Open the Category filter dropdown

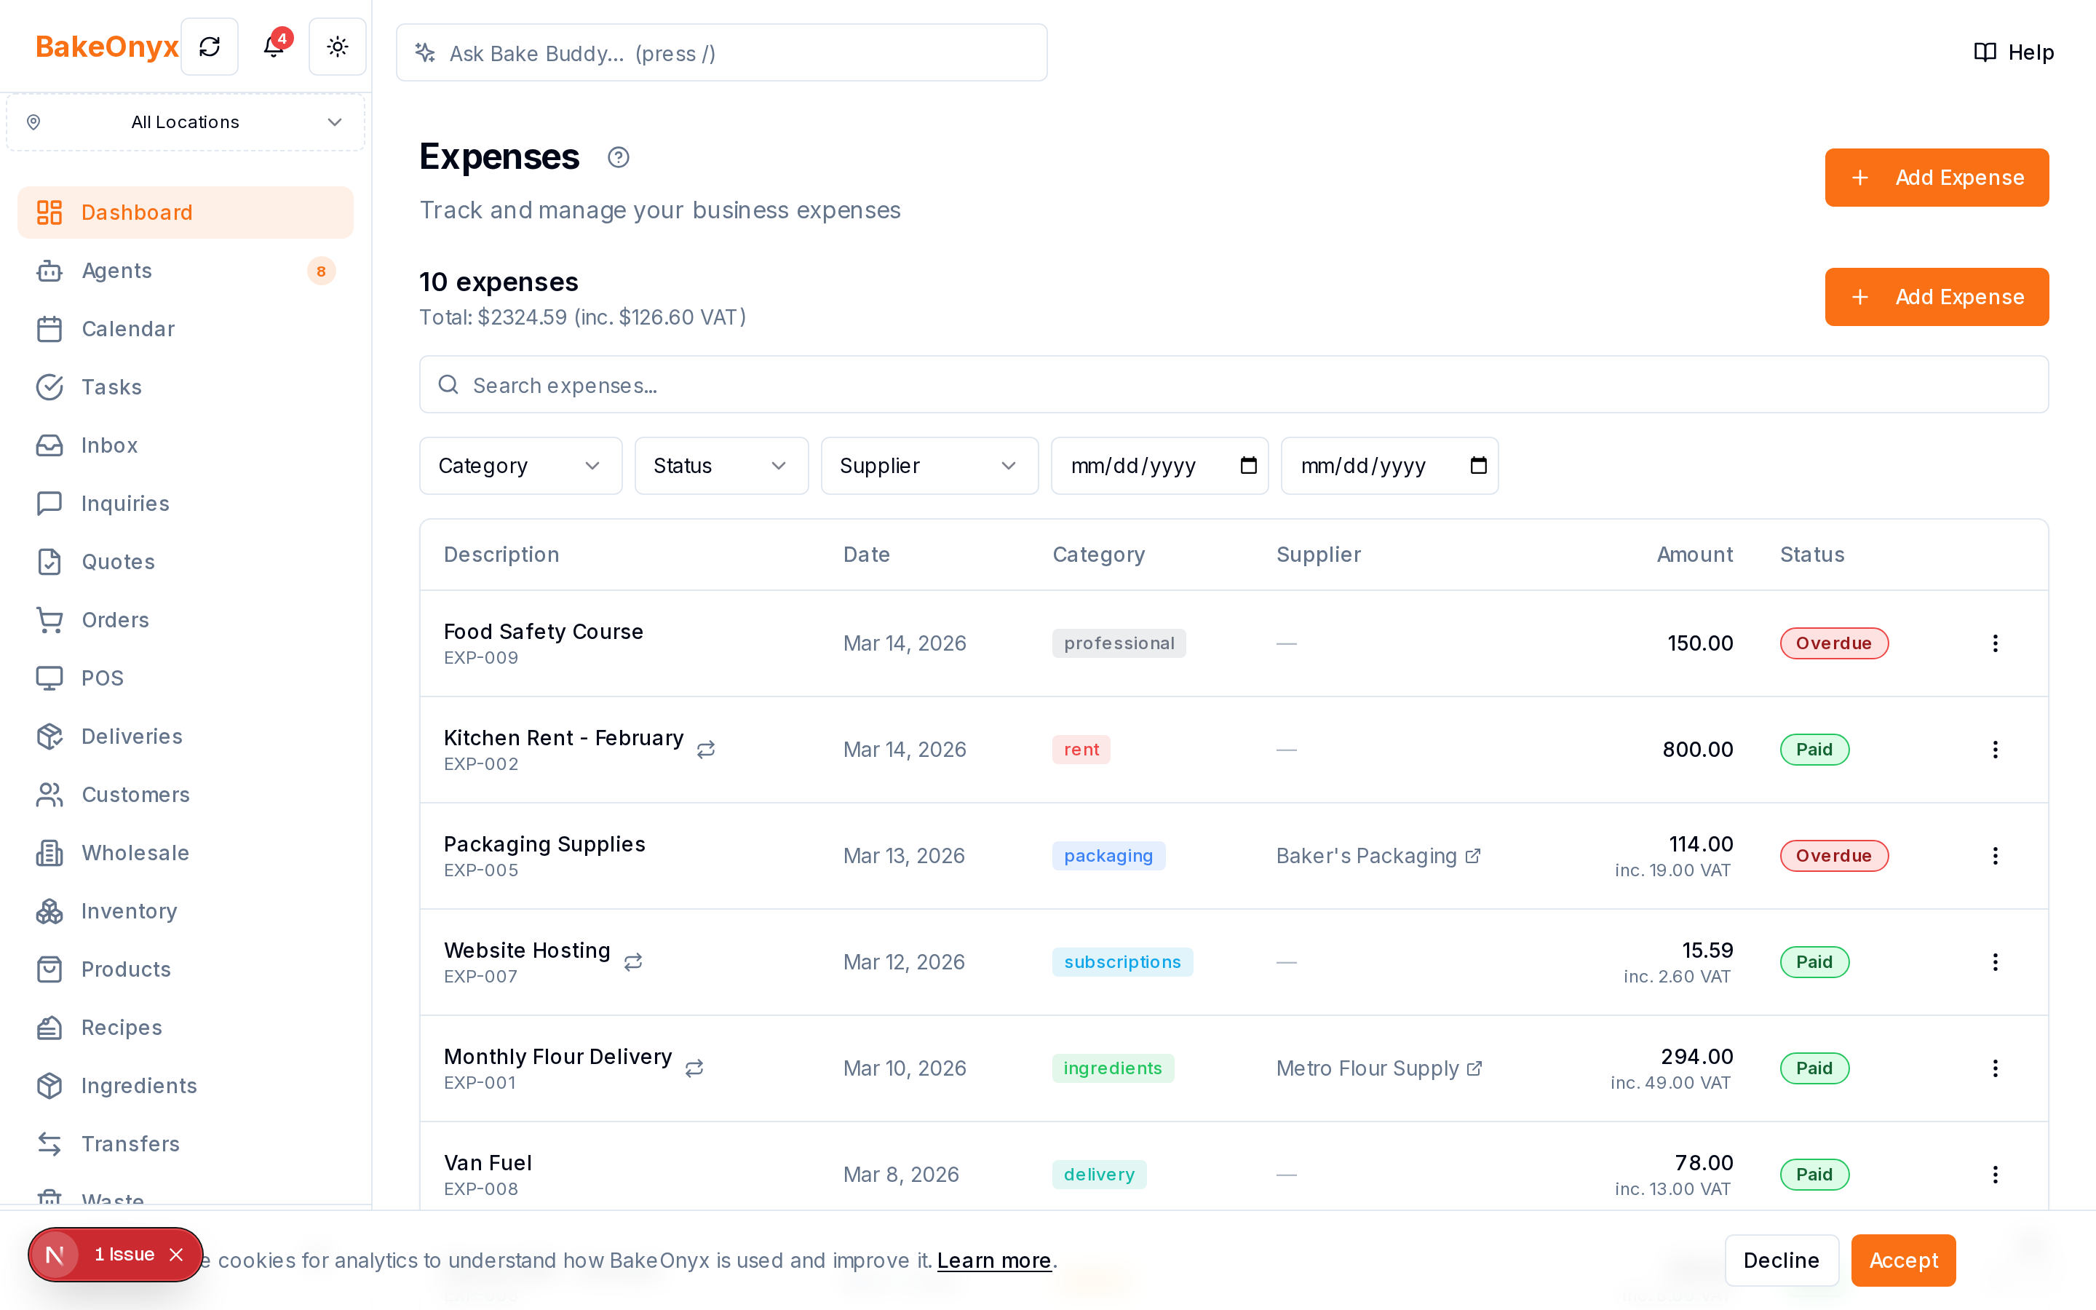click(x=520, y=466)
